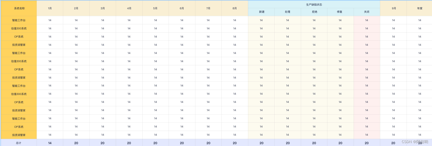Select the 年度 column header
Screen dimensions: 432x146
420,8
